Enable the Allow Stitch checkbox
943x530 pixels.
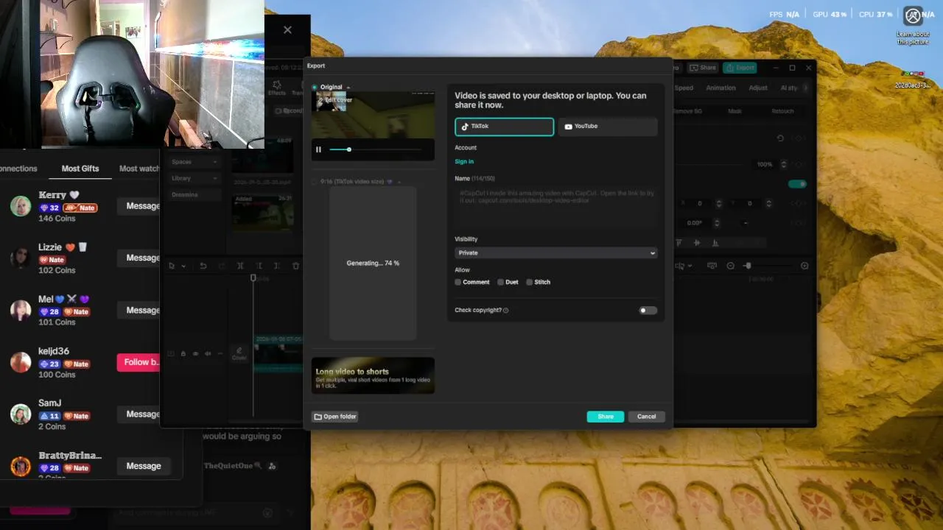(x=530, y=282)
